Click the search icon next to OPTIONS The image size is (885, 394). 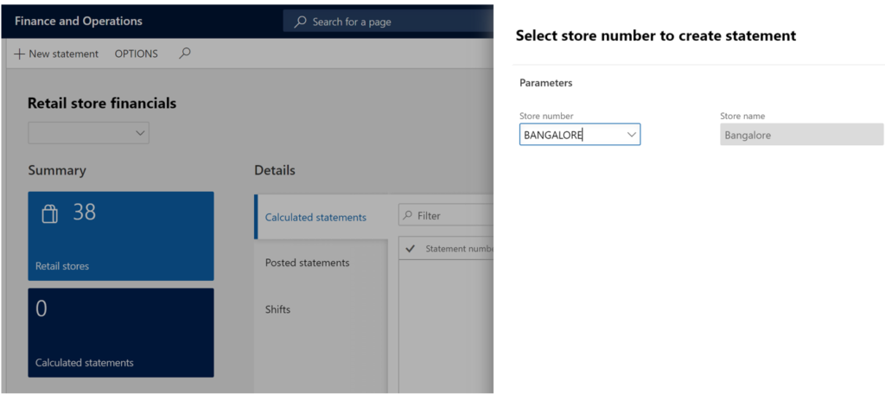184,54
